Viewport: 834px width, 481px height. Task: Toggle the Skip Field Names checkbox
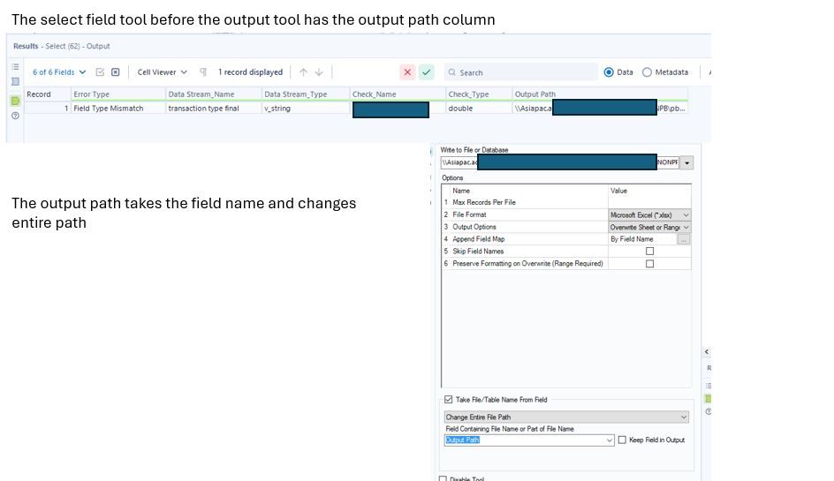click(x=649, y=252)
